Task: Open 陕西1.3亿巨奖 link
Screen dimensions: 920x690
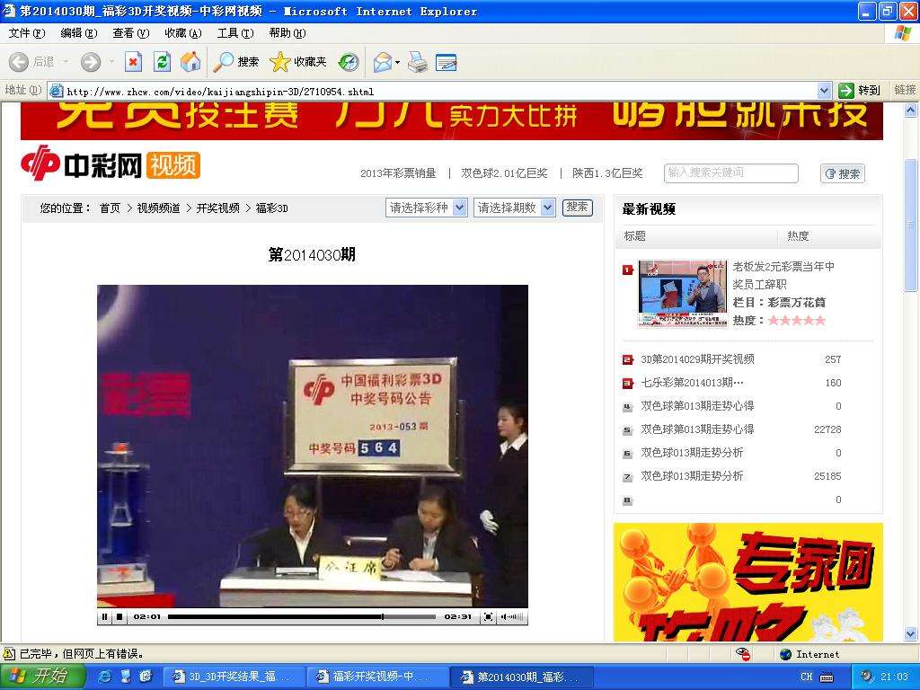Action: coord(607,173)
